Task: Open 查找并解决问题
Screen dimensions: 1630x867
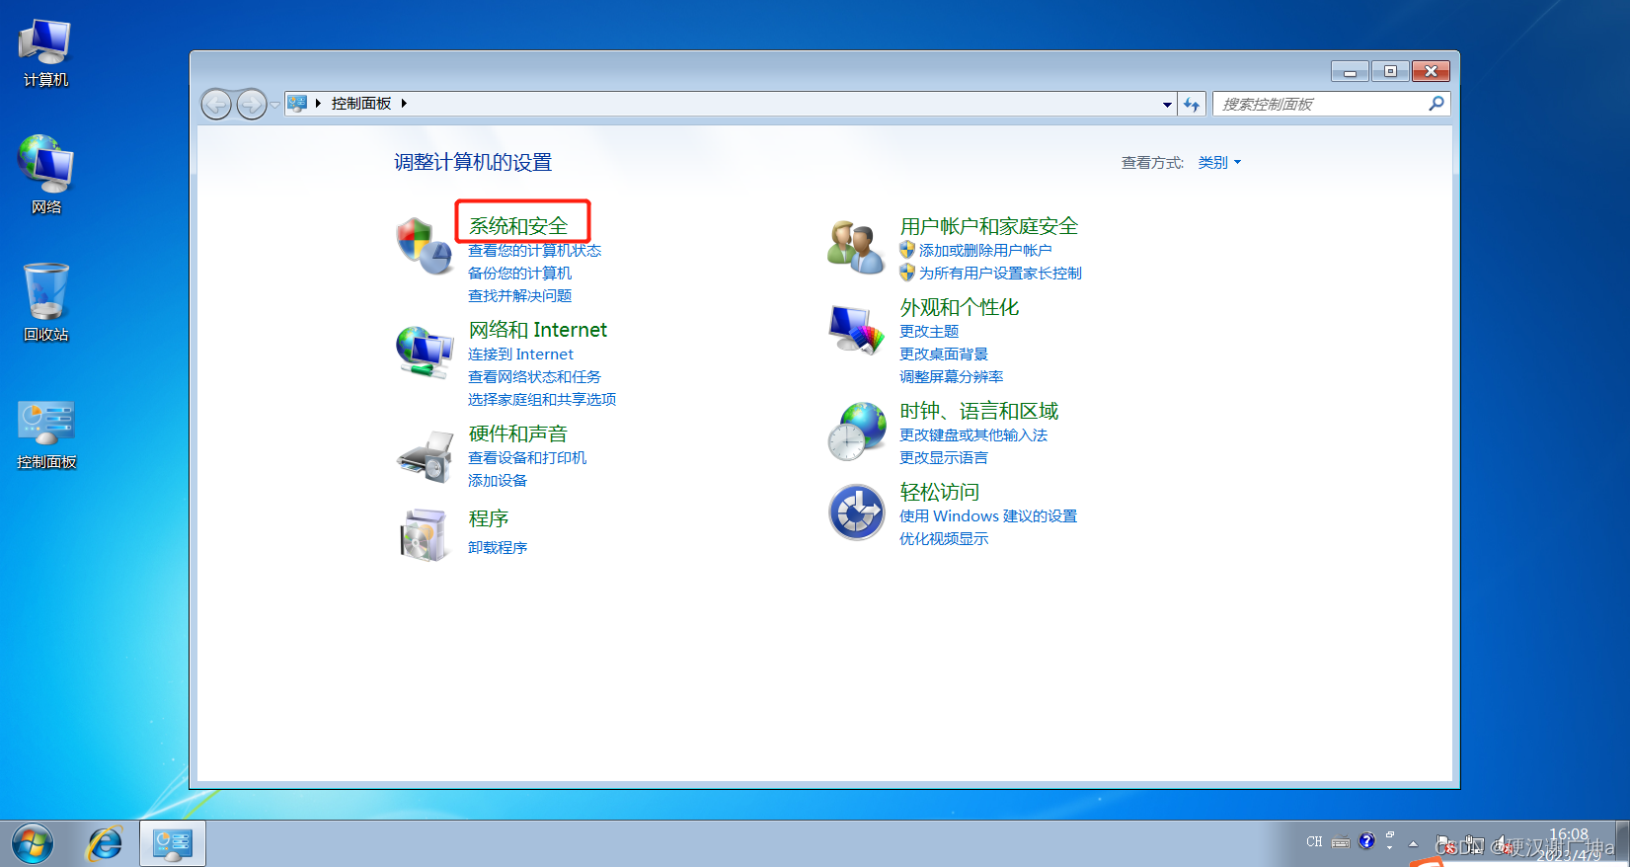Action: pyautogui.click(x=519, y=296)
